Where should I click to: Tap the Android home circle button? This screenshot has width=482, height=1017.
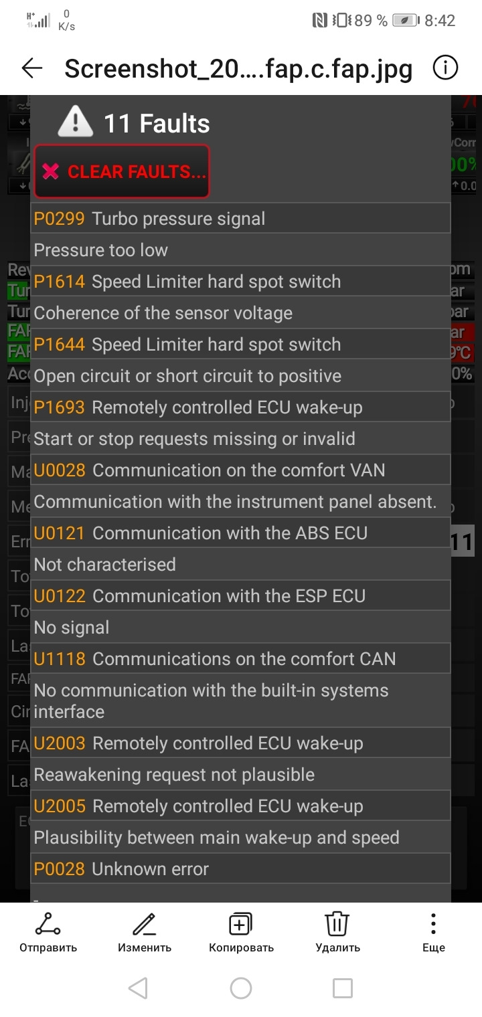point(241,988)
